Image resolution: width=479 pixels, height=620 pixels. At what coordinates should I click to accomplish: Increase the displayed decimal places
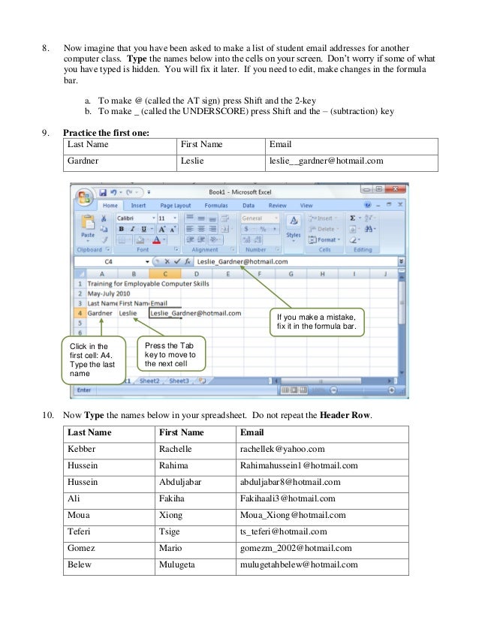(246, 239)
